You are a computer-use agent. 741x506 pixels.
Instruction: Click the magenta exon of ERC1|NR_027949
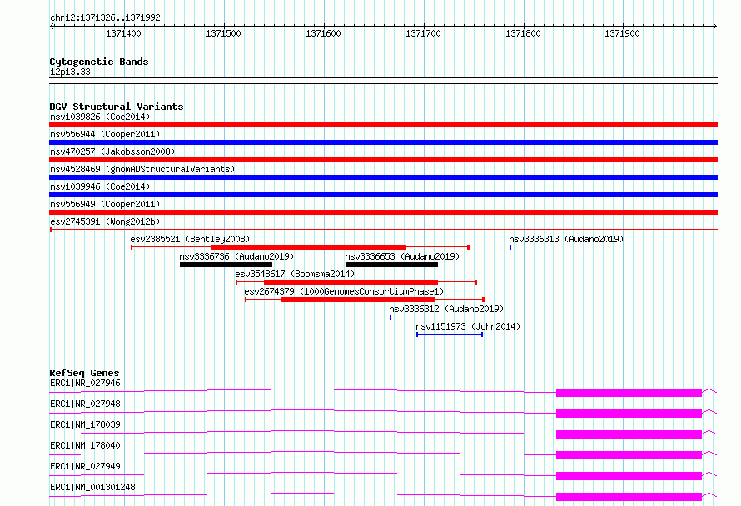(629, 476)
